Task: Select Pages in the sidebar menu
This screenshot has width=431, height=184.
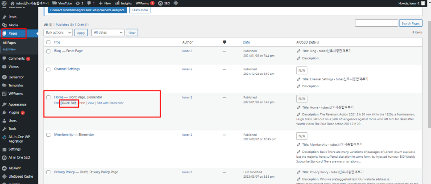Action: pos(13,33)
